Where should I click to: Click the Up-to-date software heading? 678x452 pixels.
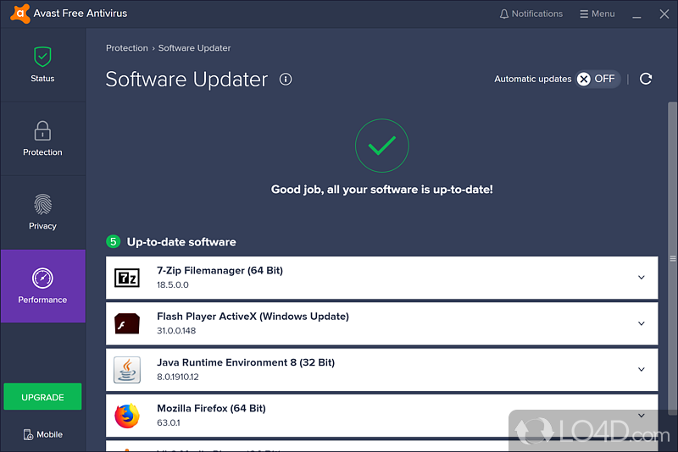click(181, 242)
